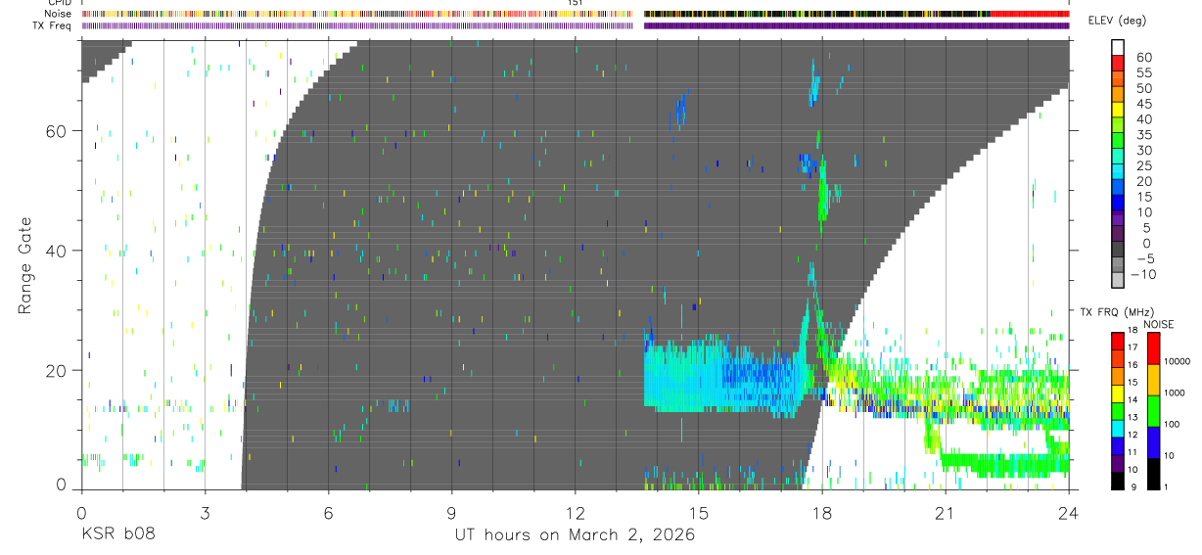
Task: Click the white top swatch of the ELEV bar
Action: pos(1118,47)
